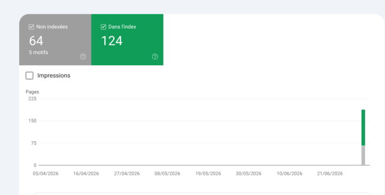The width and height of the screenshot is (385, 195).
Task: Click the 30/05/2026 date label
Action: [249, 174]
